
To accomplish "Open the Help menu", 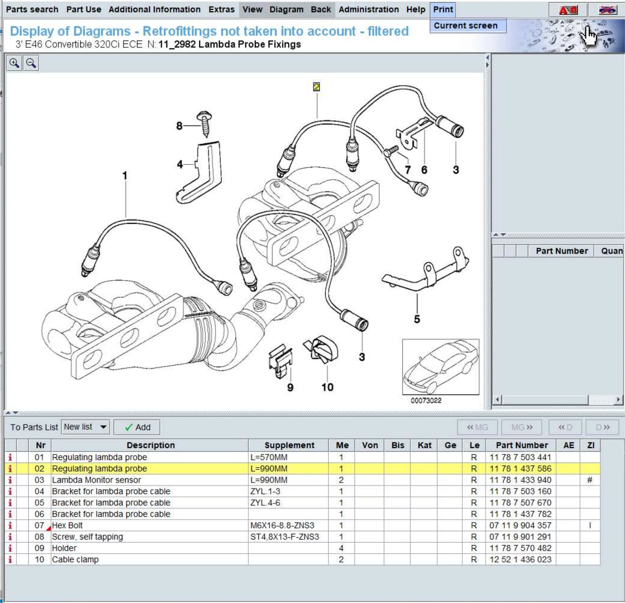I will [x=416, y=9].
